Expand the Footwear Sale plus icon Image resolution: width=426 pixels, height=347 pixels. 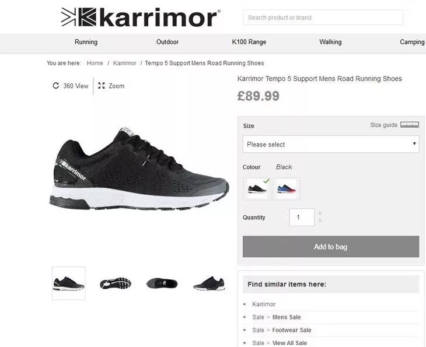(x=245, y=330)
